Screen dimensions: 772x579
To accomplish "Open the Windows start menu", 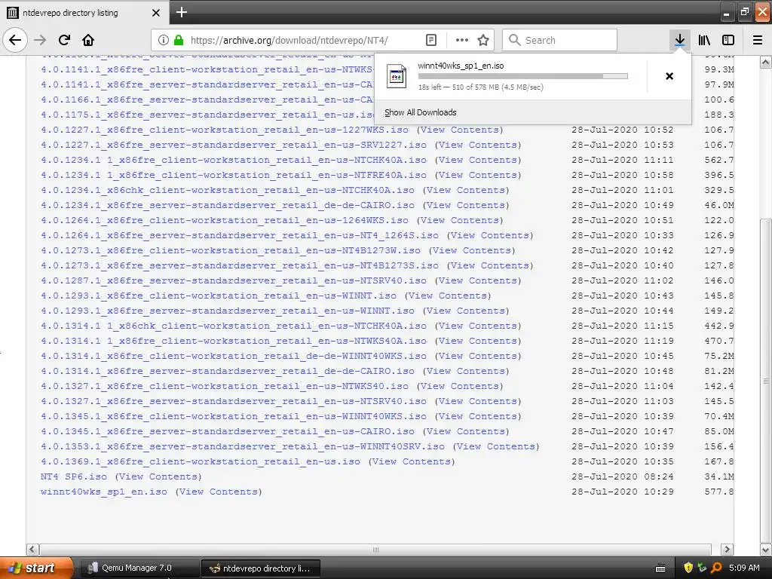I will pyautogui.click(x=36, y=568).
